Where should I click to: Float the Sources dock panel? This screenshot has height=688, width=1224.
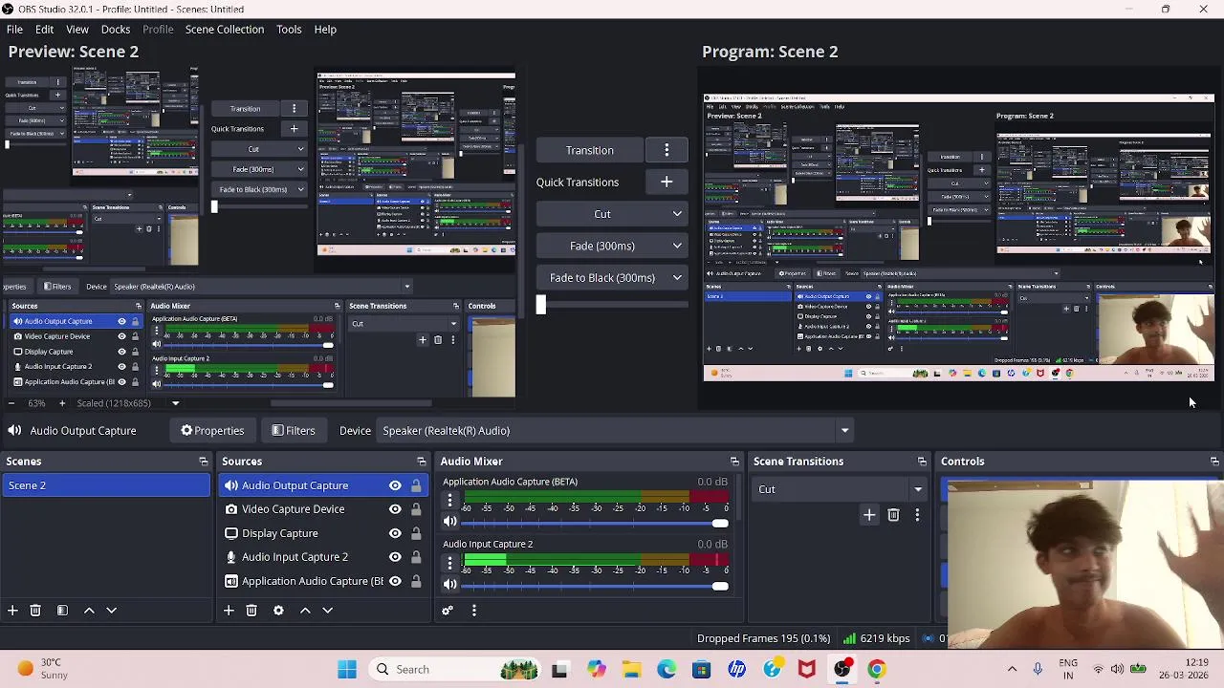click(421, 462)
